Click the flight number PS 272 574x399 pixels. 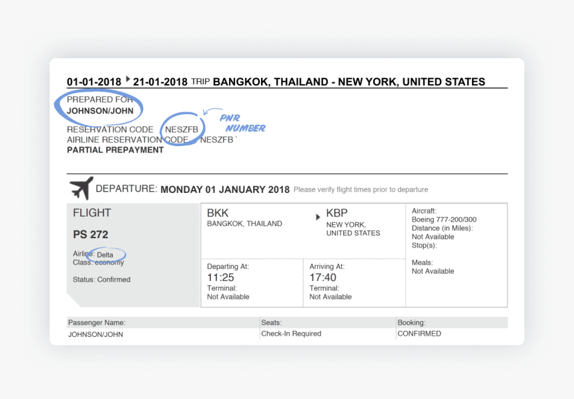[x=90, y=235]
